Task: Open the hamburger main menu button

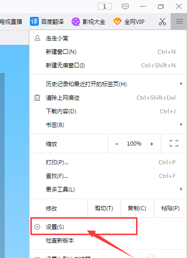Action: (179, 22)
